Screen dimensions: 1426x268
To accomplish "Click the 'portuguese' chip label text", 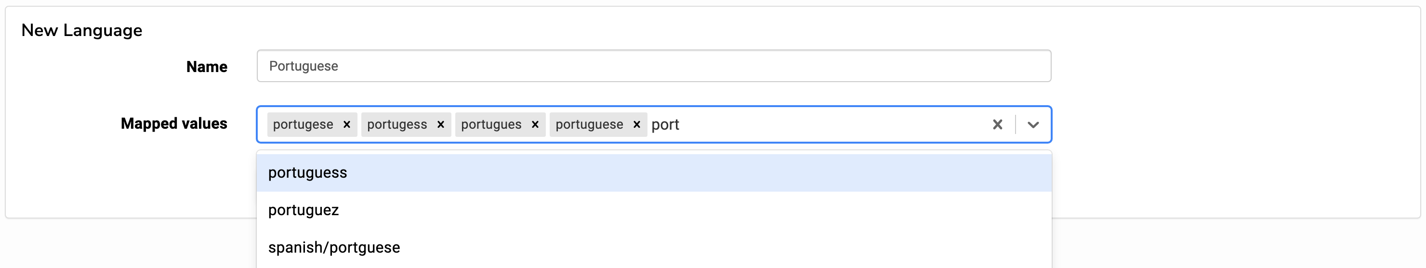I will tap(589, 124).
